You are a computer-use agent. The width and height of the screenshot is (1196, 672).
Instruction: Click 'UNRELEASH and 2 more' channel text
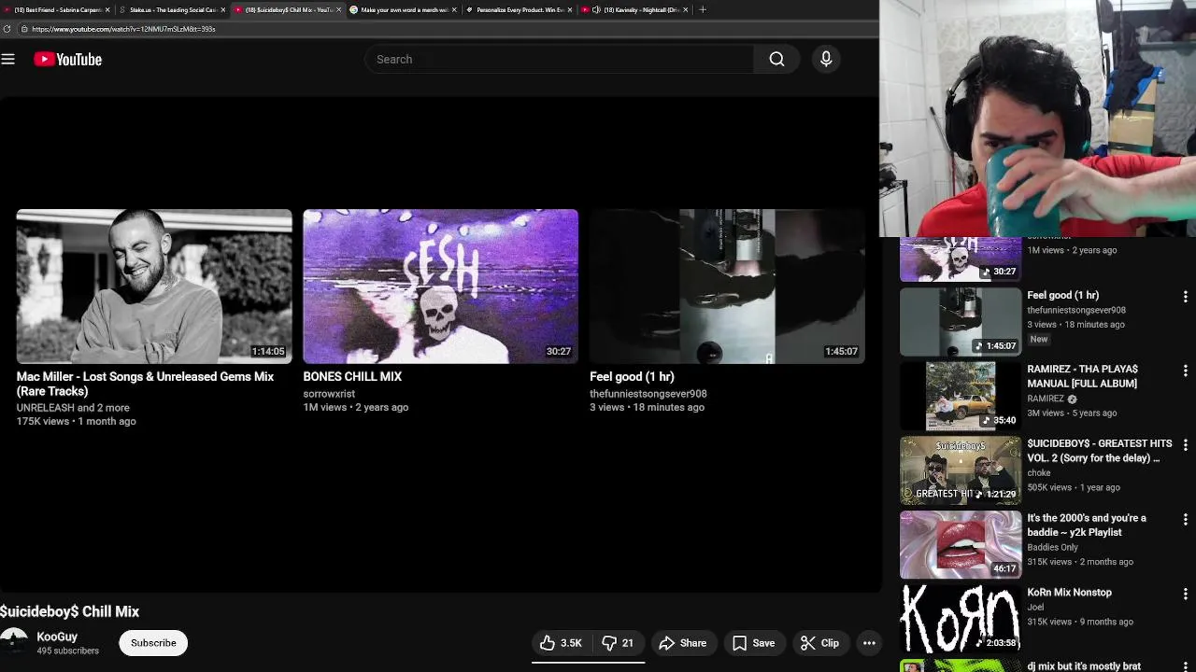73,408
